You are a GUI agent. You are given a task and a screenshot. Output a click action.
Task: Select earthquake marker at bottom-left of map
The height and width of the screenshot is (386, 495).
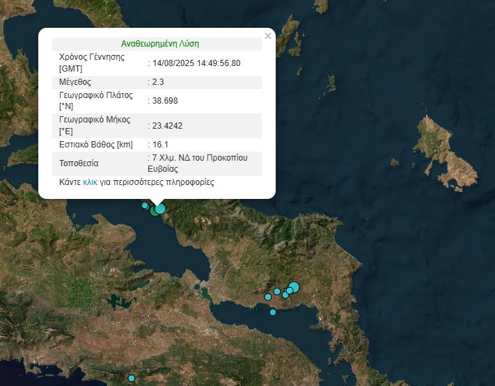(x=131, y=378)
